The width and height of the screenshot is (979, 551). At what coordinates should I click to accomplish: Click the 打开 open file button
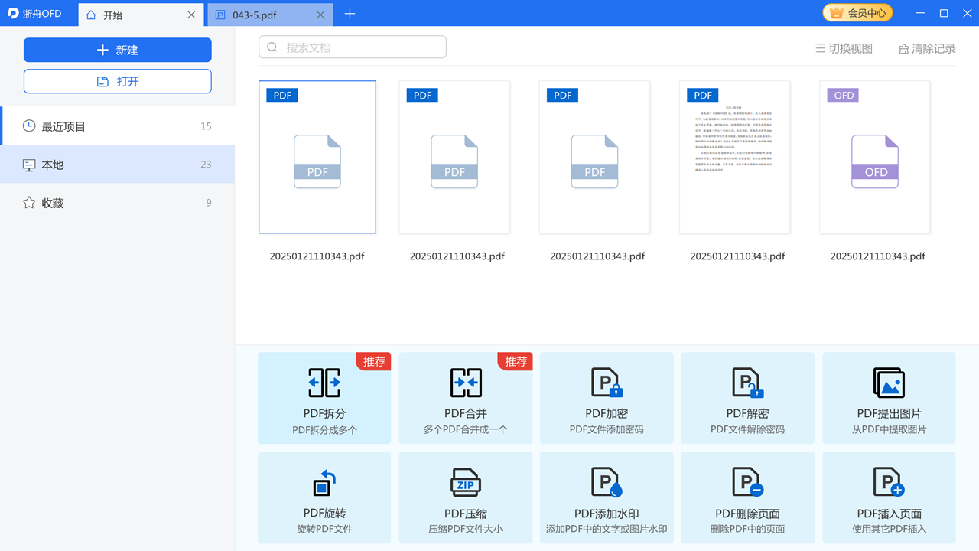[x=118, y=81]
